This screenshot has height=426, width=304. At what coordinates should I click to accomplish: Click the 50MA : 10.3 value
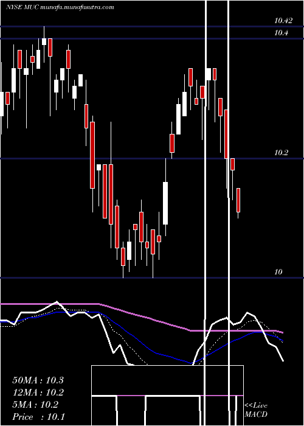tap(38, 380)
